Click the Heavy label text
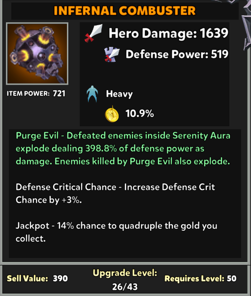Screen dimensions: 251x296 (120, 94)
